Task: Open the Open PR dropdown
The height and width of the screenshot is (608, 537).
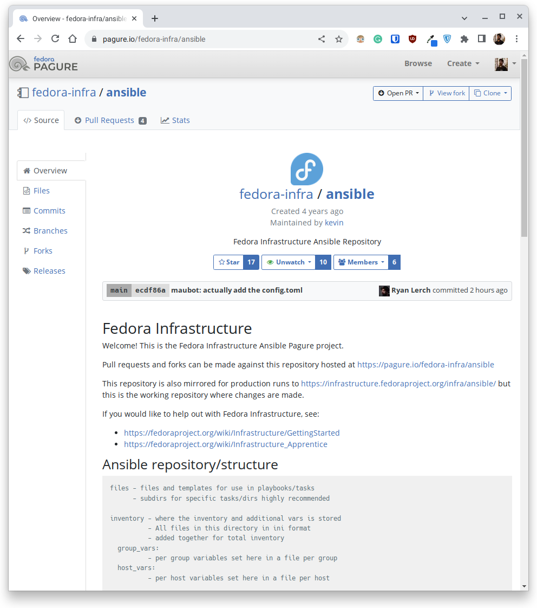Action: (x=398, y=93)
